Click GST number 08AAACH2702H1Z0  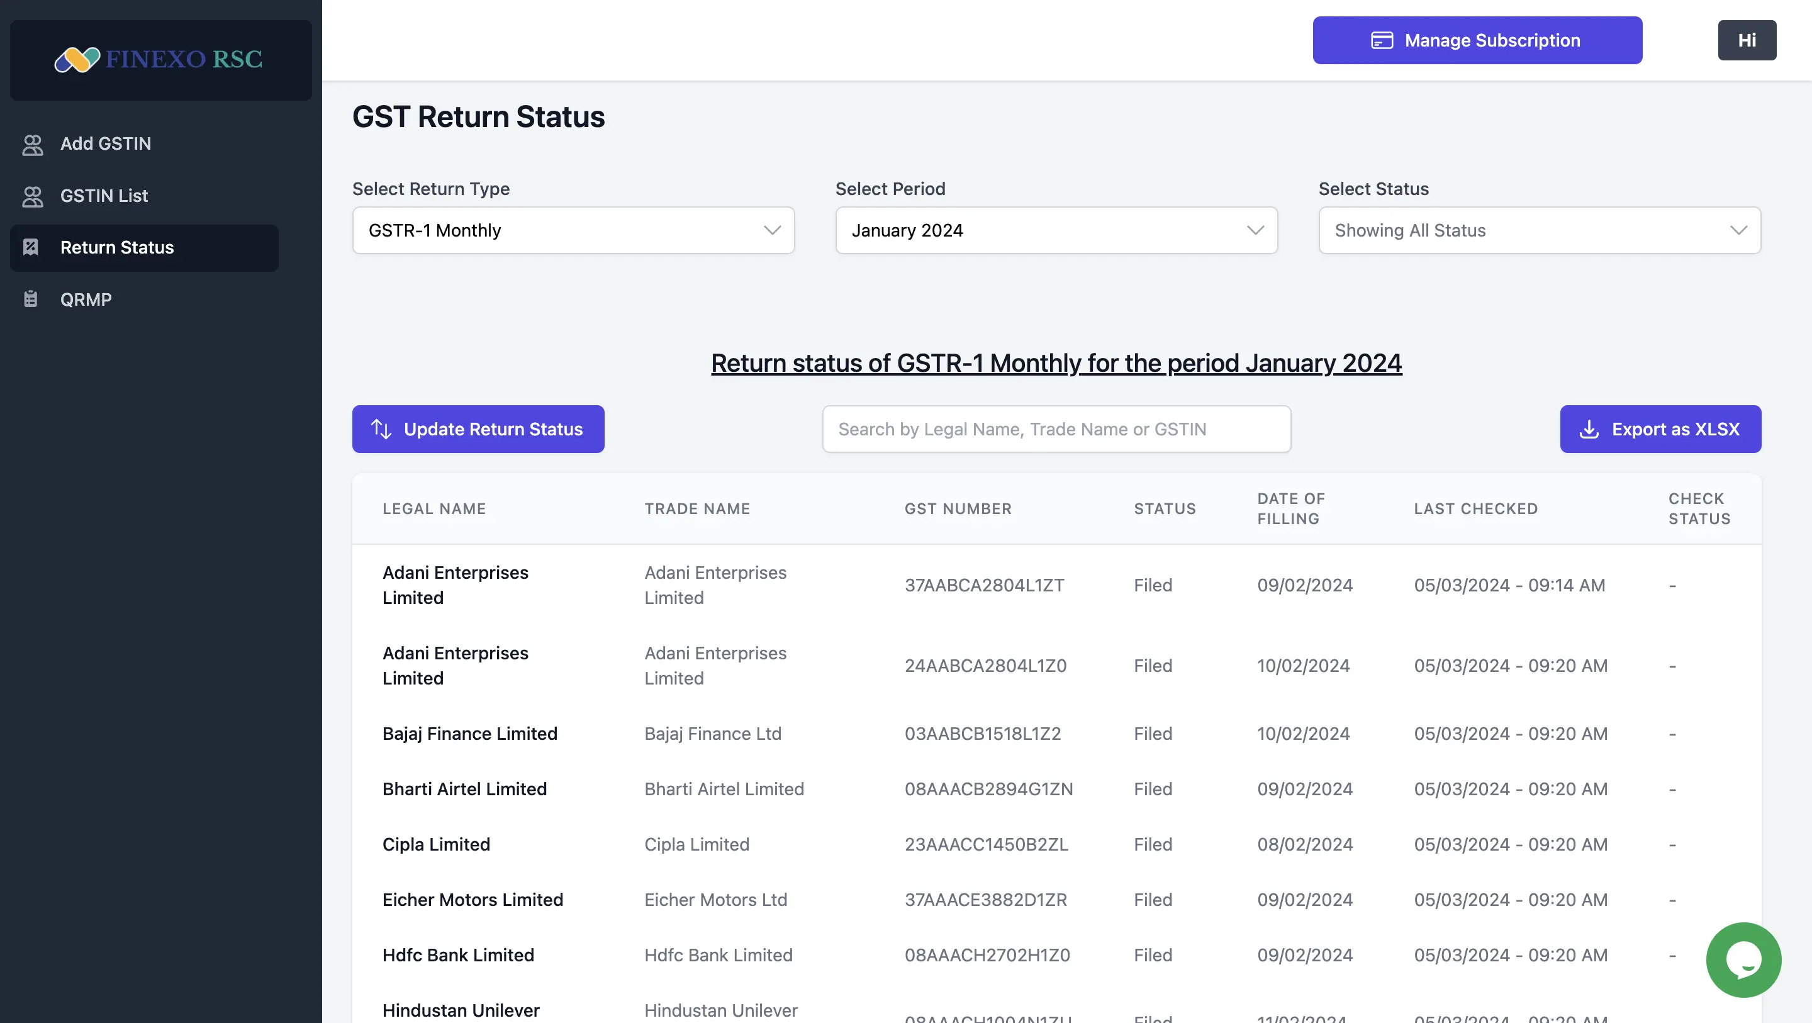tap(987, 956)
